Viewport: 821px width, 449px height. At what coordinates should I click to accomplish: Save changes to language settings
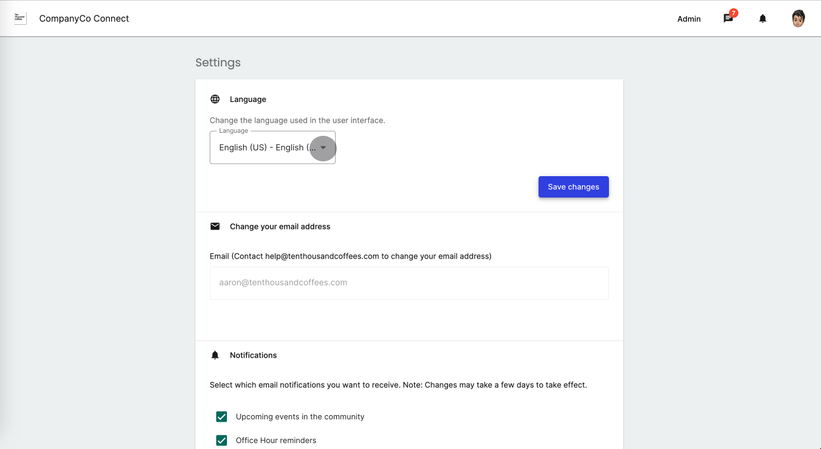coord(573,187)
